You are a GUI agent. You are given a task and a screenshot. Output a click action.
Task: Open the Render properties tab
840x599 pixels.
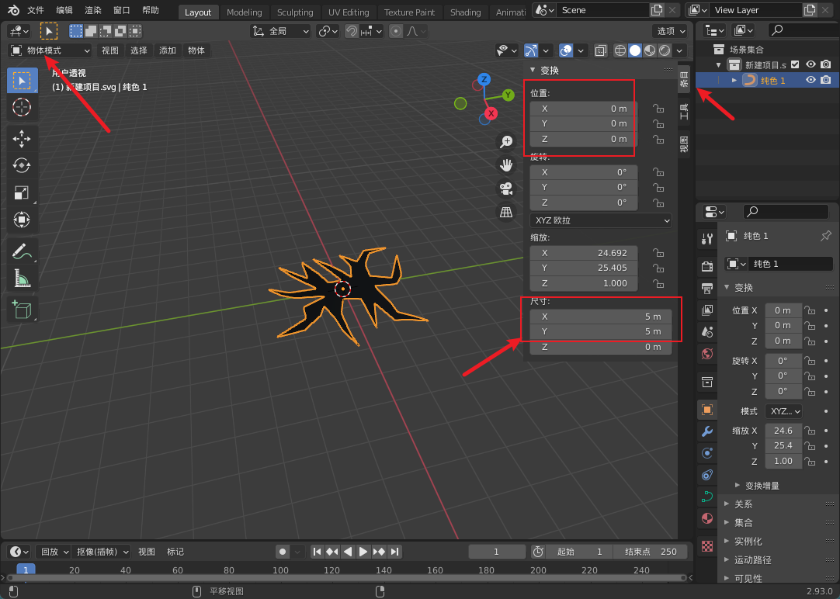coord(707,266)
